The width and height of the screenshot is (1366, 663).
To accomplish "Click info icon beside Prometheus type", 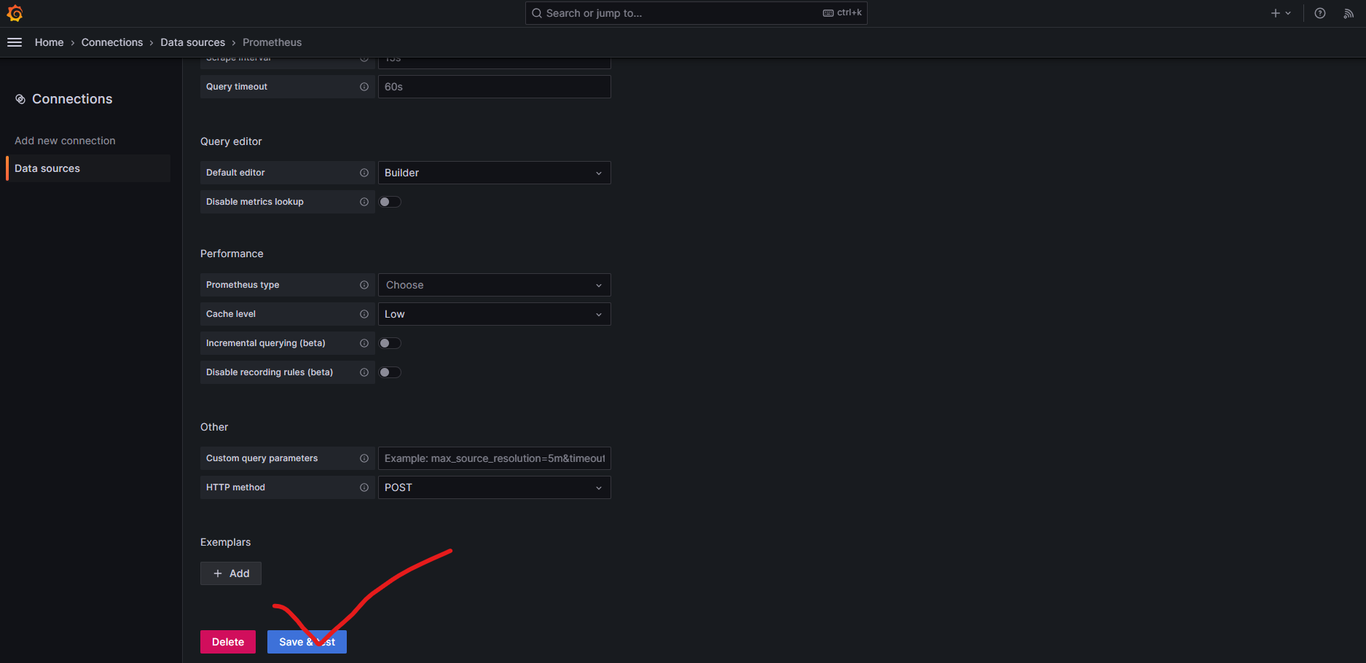I will point(364,285).
